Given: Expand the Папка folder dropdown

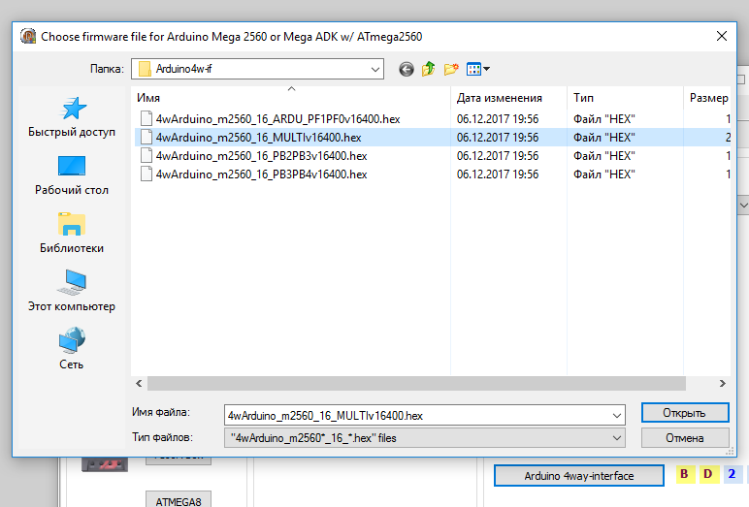Looking at the screenshot, I should tap(375, 69).
